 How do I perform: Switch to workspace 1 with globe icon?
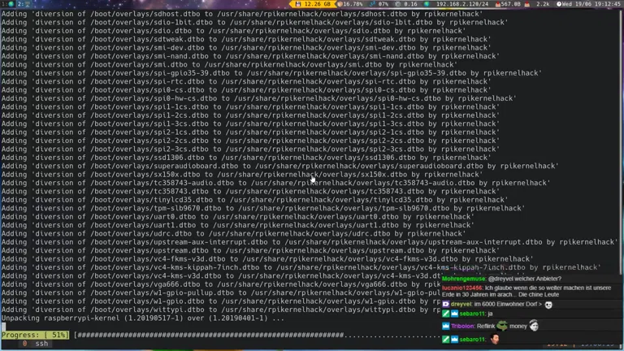[7, 4]
